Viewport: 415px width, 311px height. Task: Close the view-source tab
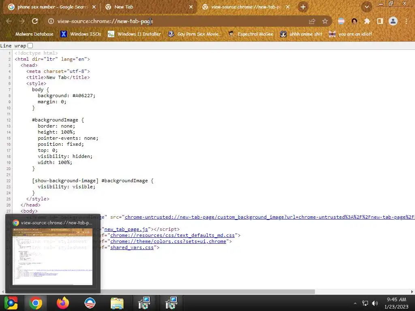(x=288, y=7)
